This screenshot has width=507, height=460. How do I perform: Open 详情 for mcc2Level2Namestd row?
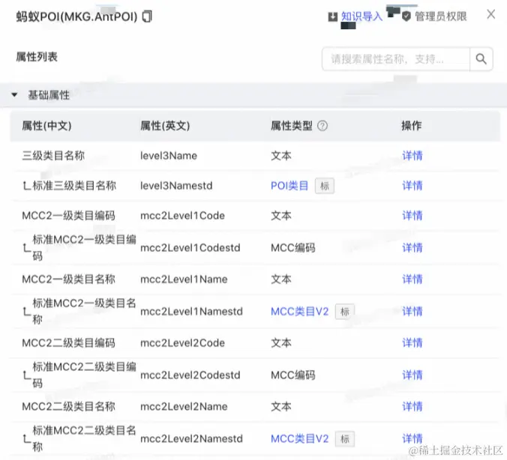click(412, 439)
